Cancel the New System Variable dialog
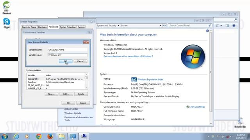 [80, 61]
